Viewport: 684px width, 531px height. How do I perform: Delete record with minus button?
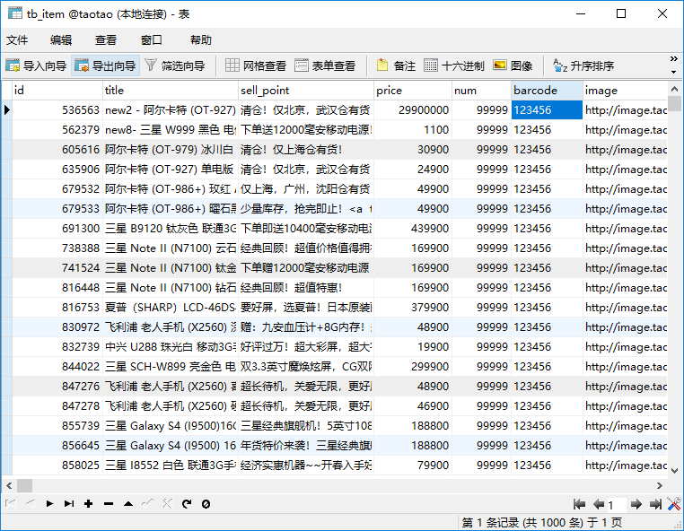click(x=109, y=504)
